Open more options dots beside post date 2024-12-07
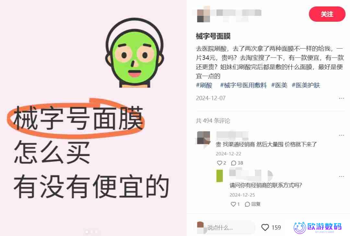 pos(341,98)
